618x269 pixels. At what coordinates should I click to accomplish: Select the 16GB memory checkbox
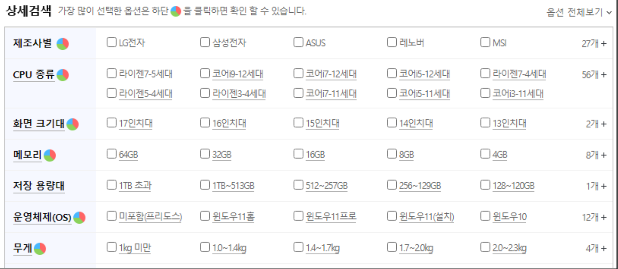(x=298, y=154)
